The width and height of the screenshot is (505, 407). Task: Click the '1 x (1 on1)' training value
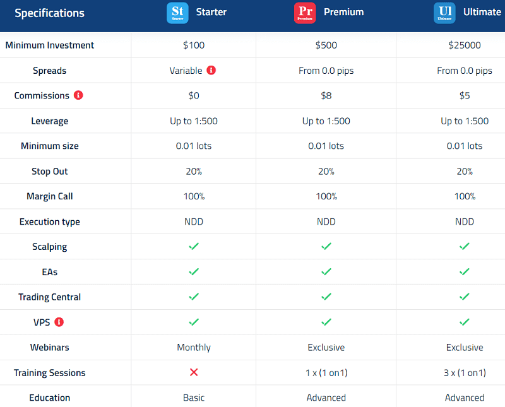click(x=326, y=373)
